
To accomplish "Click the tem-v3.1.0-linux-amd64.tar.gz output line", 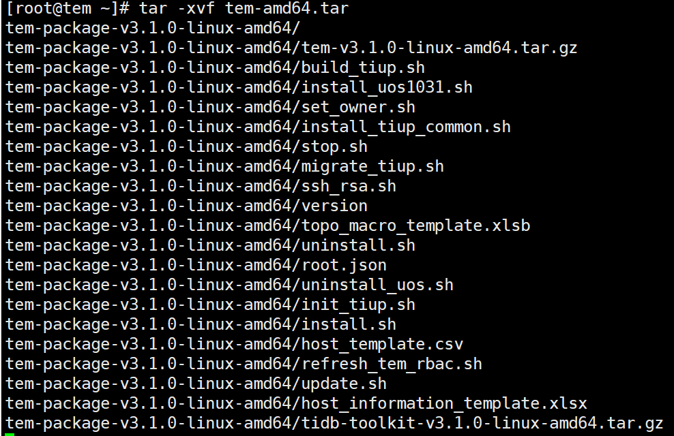I will (291, 48).
